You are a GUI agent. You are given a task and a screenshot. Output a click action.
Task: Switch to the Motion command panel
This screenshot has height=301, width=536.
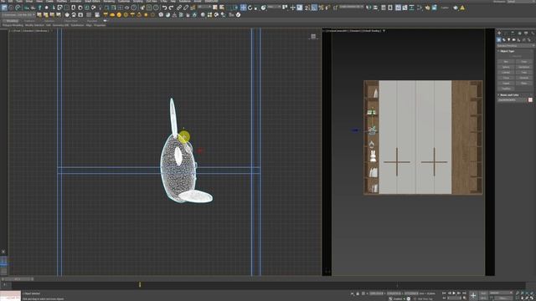tap(519, 33)
